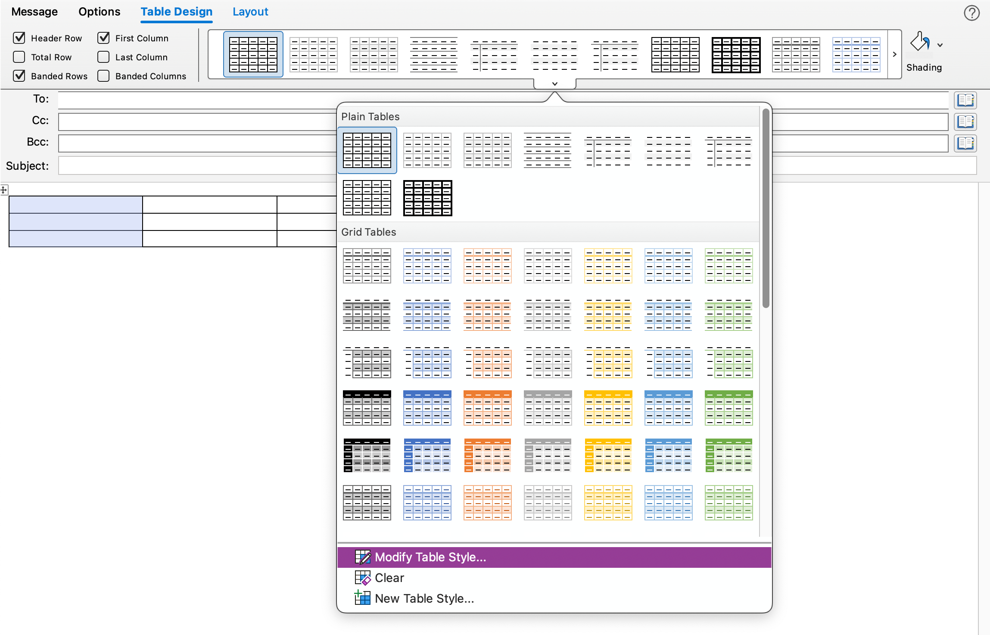Click inside the Subject field

coord(517,166)
